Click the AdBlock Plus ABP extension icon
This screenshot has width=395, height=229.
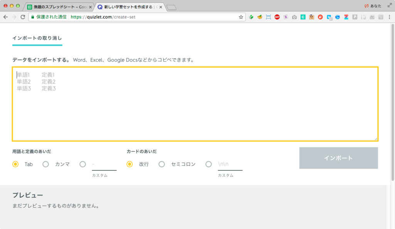pos(277,17)
